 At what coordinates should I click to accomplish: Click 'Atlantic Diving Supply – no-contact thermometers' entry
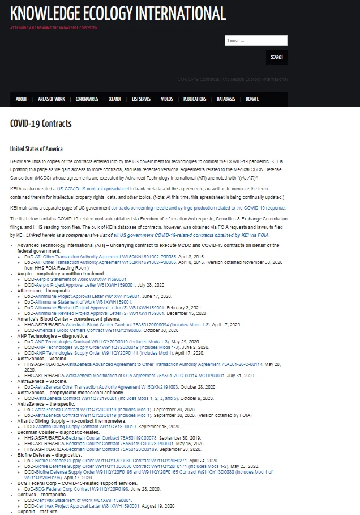71,421
